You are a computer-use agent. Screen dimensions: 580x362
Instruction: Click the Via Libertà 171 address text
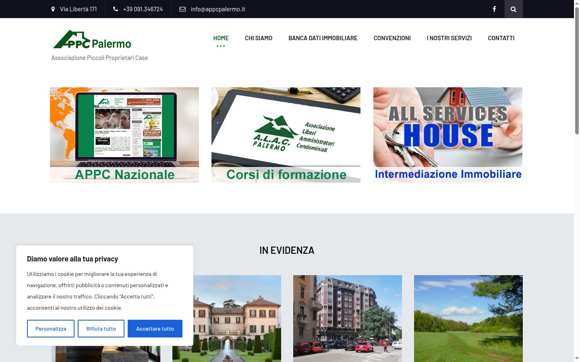click(79, 9)
